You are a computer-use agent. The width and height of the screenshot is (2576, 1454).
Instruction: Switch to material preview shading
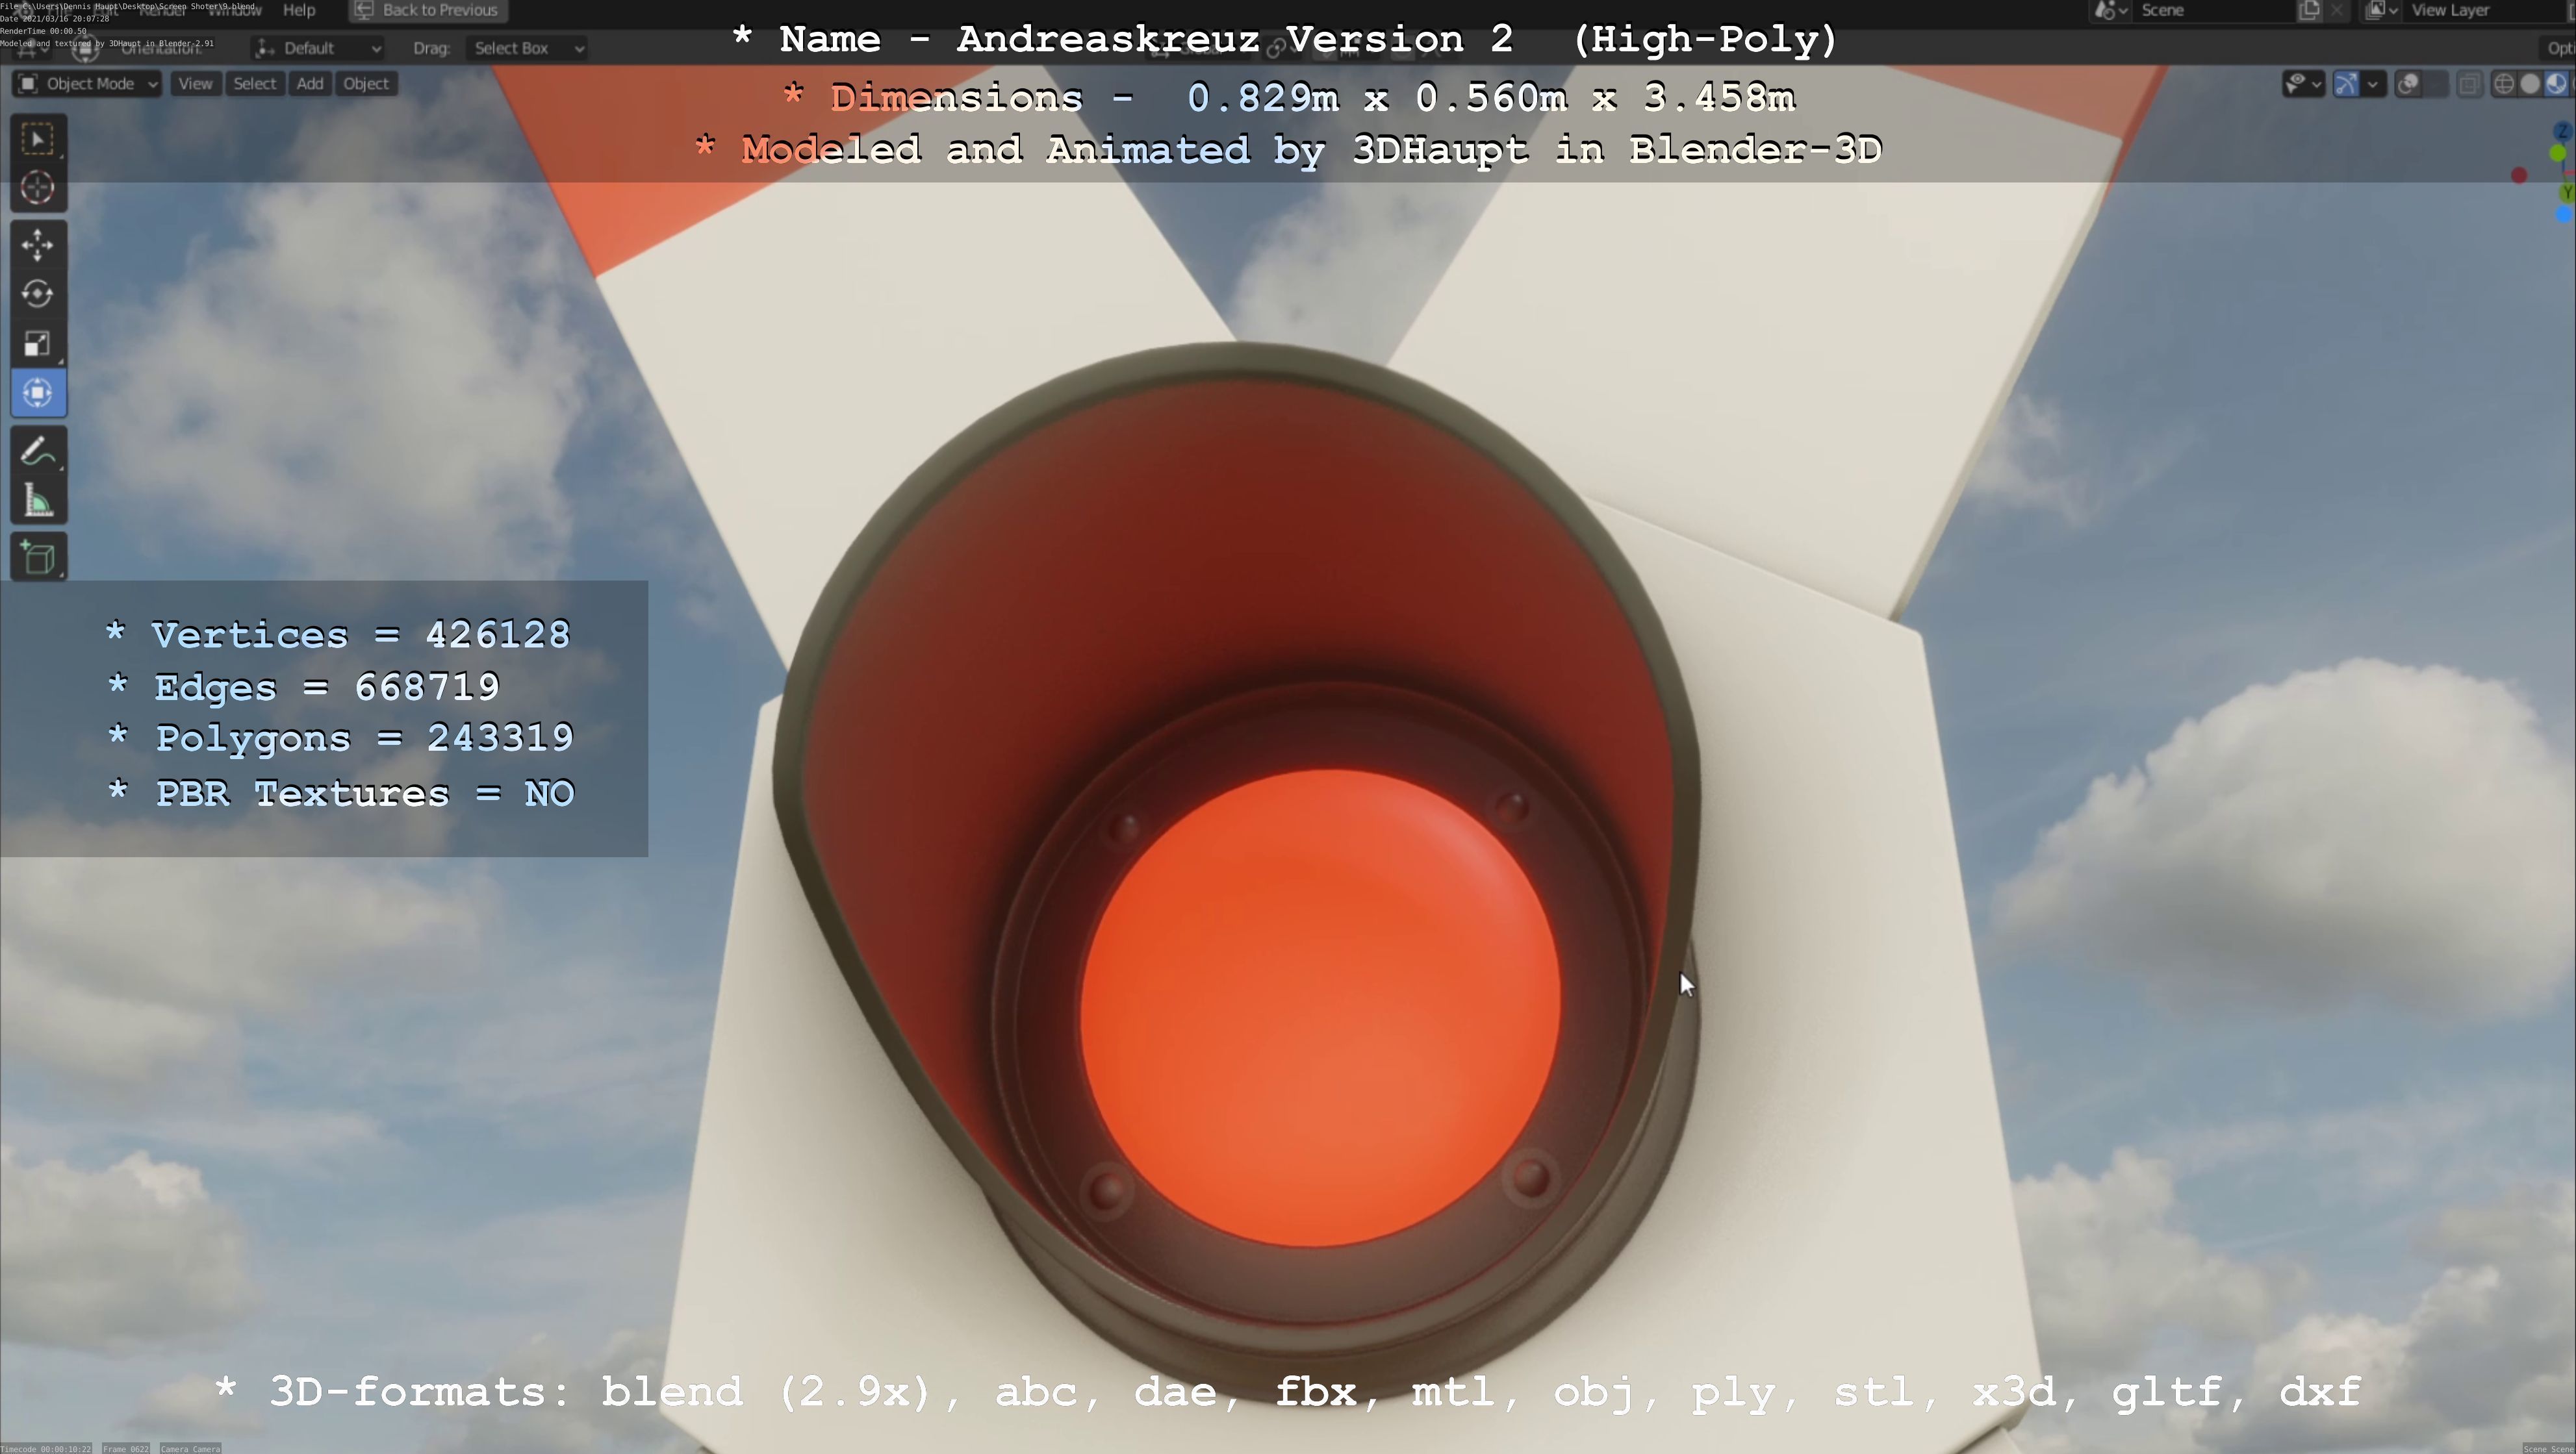pos(2556,84)
